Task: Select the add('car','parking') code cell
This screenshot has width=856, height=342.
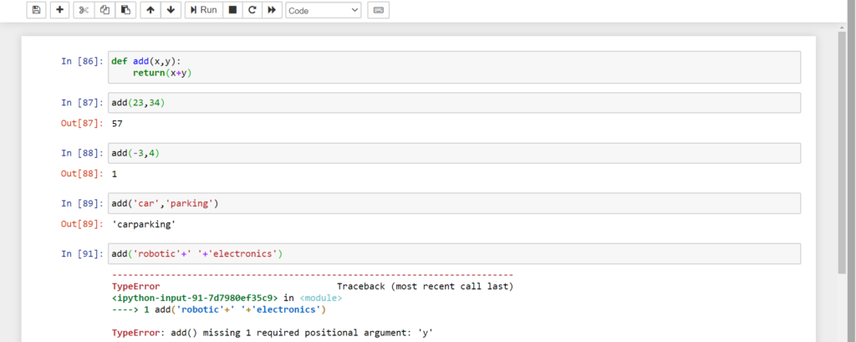Action: tap(454, 203)
